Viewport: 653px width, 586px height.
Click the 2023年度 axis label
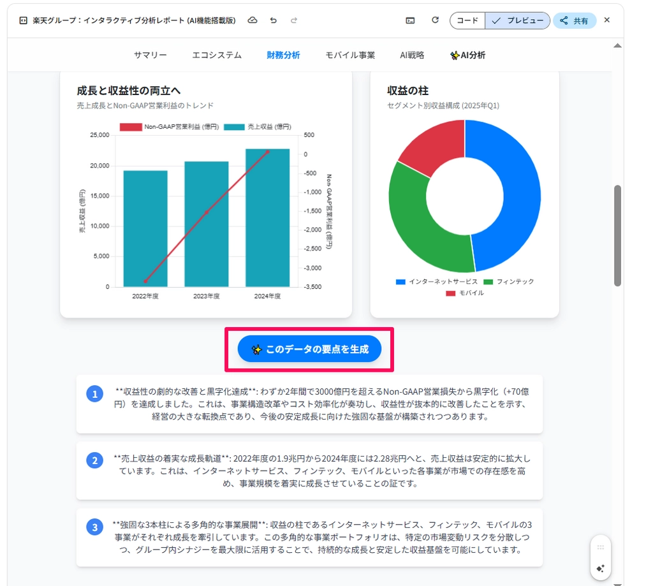pos(207,296)
